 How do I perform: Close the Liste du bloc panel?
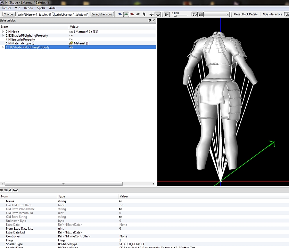(154, 20)
